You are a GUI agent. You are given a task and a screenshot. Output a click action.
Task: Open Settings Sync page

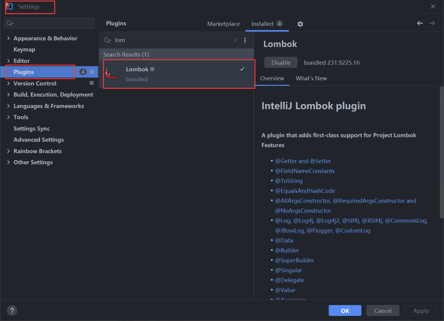tap(32, 128)
